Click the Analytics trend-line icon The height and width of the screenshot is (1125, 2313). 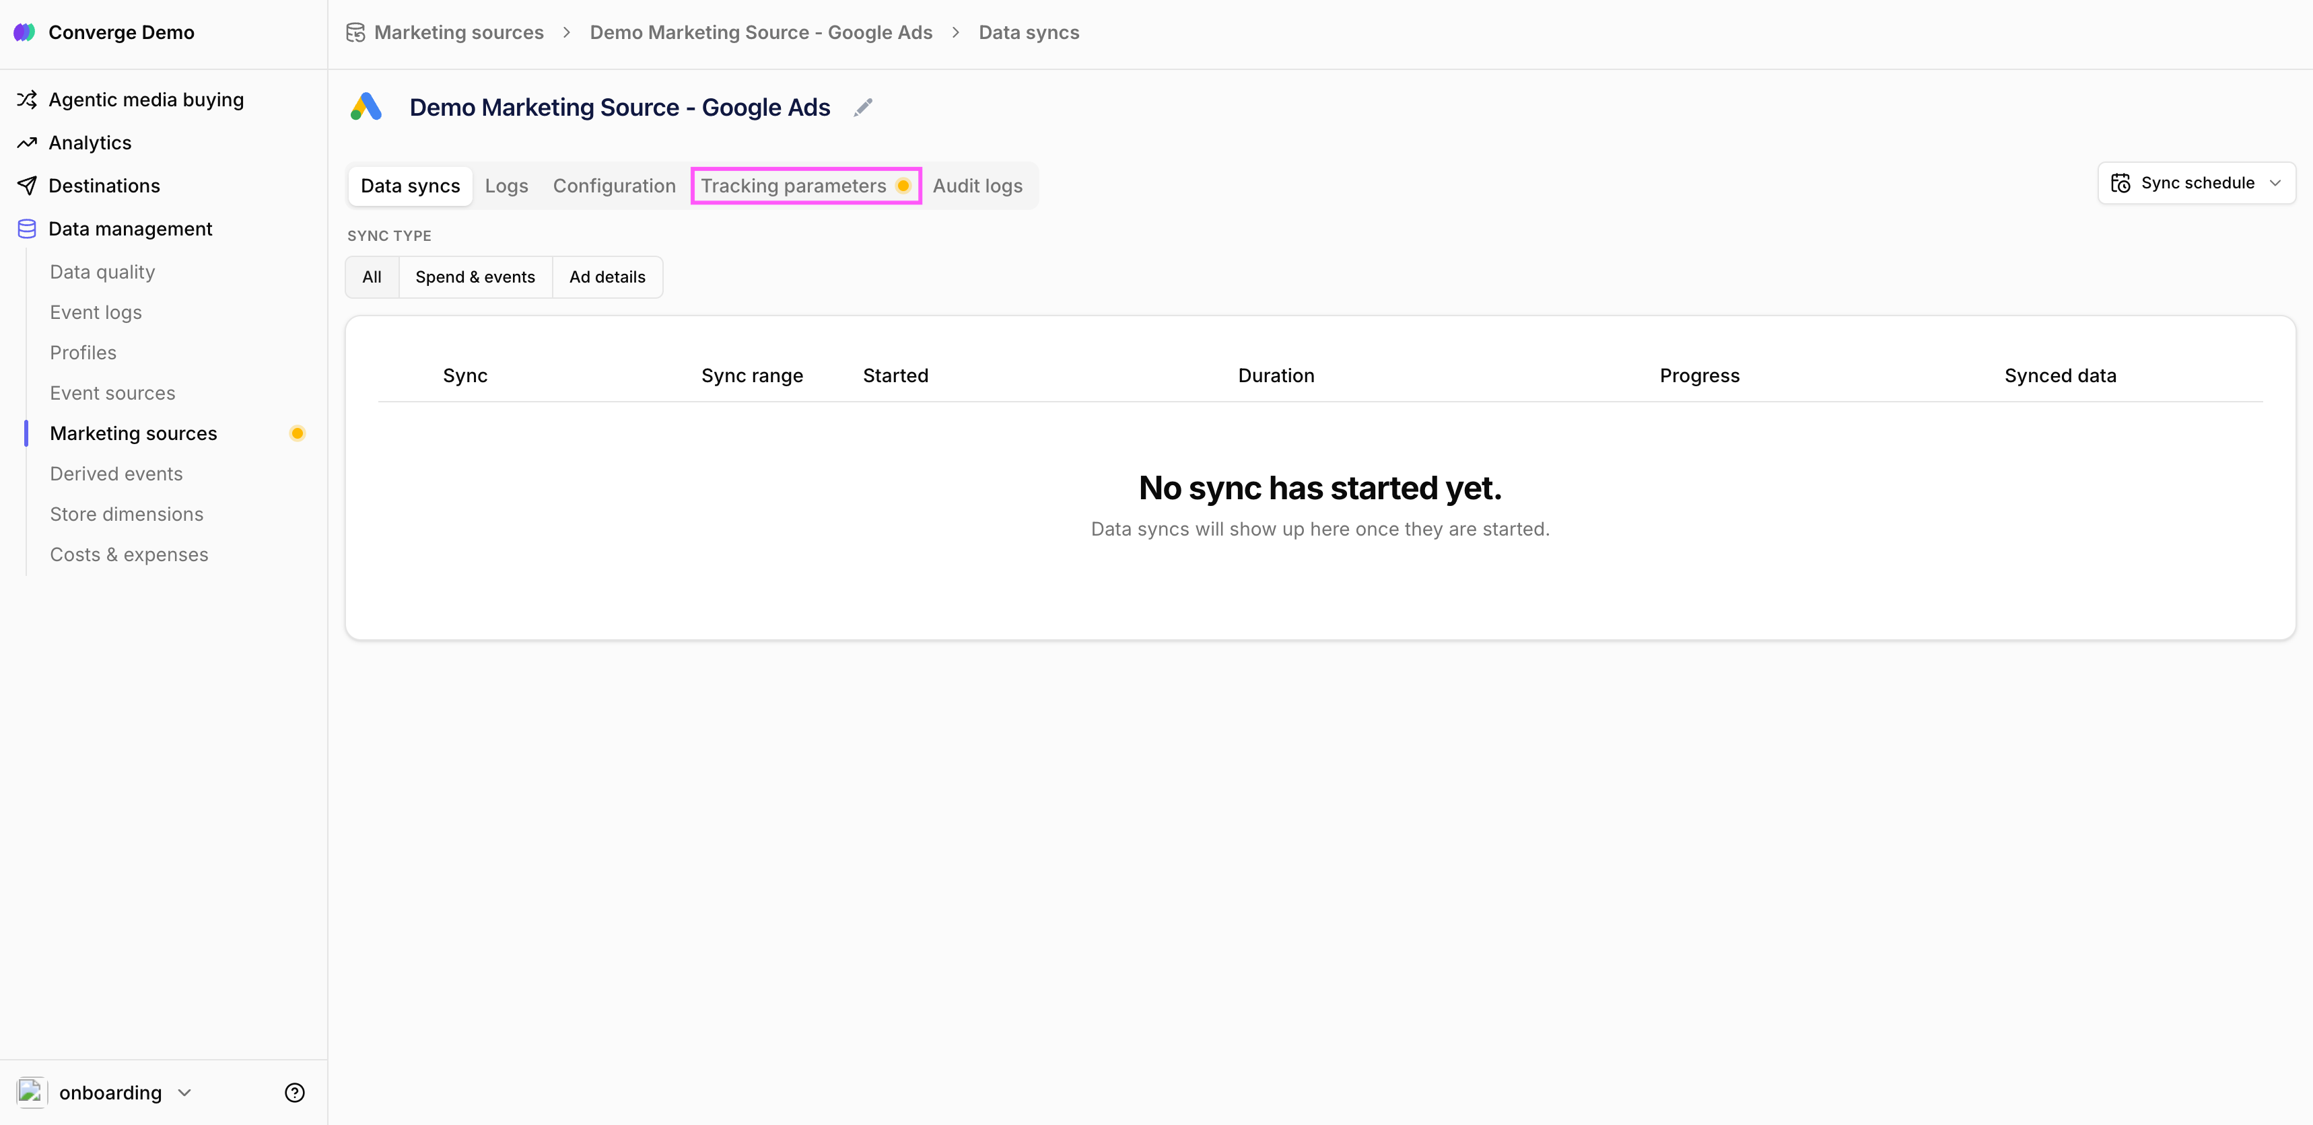click(x=27, y=143)
